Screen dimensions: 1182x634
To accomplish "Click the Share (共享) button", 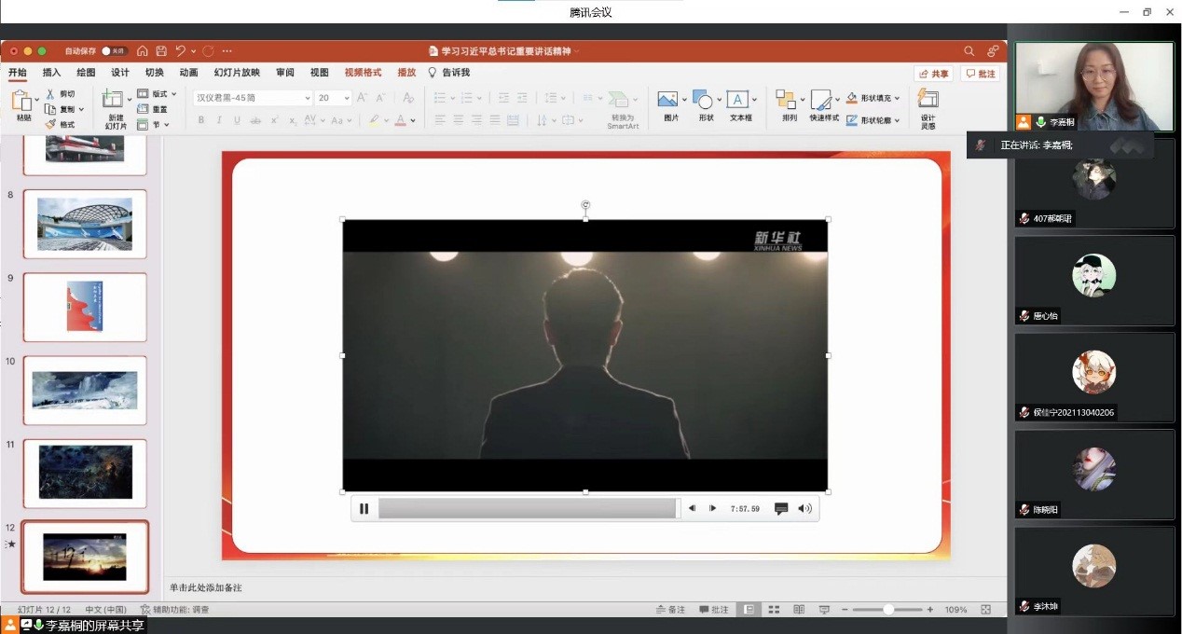I will 934,74.
